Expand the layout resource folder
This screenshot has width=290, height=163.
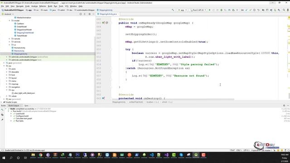[7, 78]
